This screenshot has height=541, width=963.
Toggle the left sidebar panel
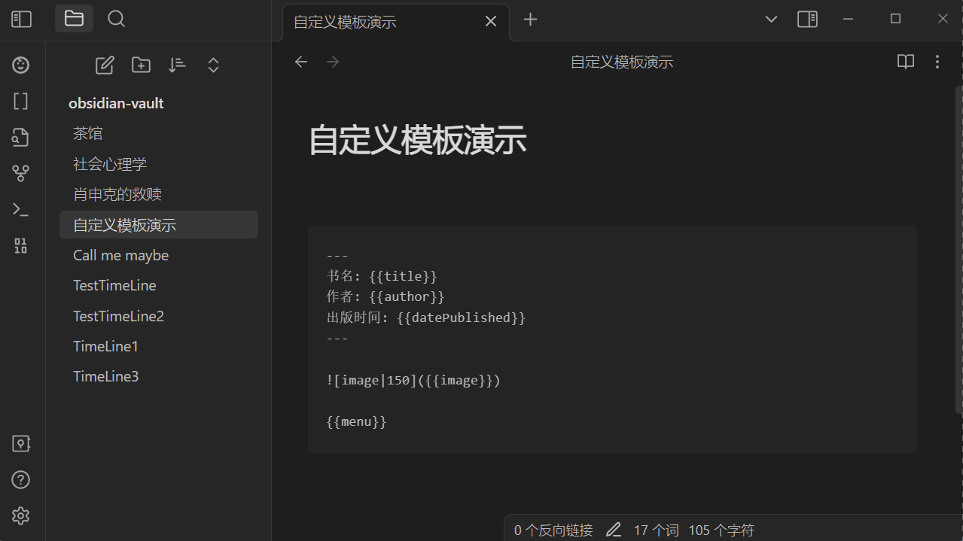21,19
